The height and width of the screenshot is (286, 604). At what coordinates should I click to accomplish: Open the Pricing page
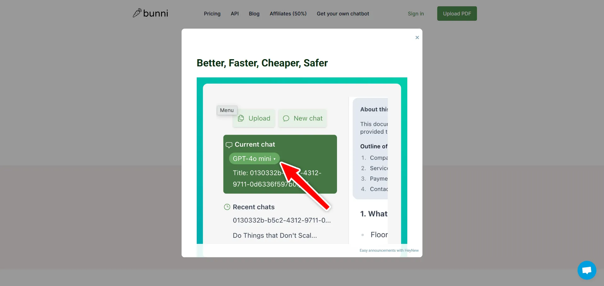(212, 14)
